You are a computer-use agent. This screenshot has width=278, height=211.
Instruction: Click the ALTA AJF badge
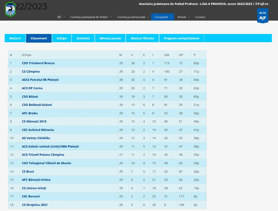pos(263,15)
